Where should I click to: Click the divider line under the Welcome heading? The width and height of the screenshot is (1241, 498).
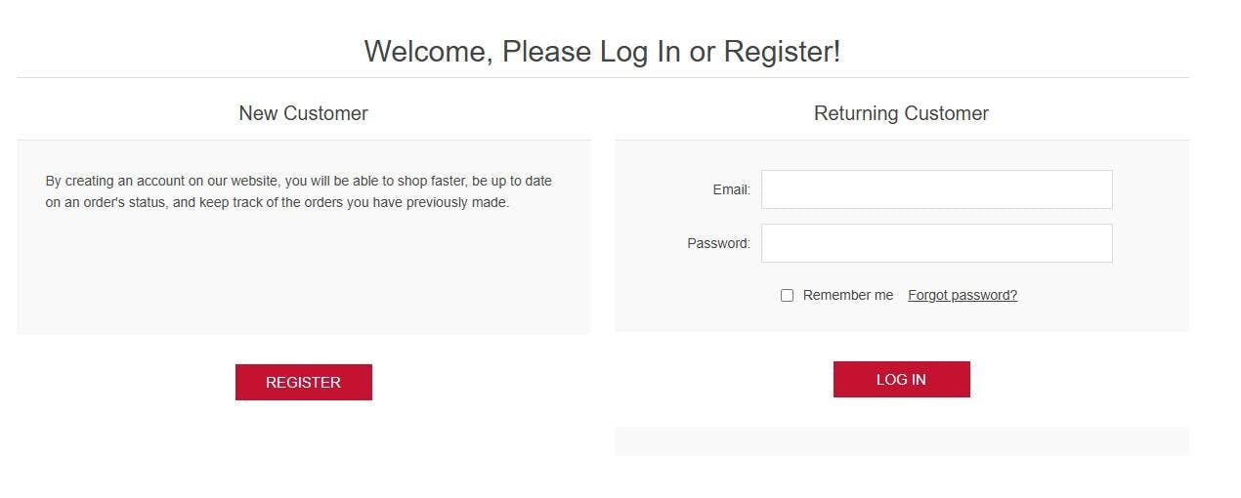[602, 77]
